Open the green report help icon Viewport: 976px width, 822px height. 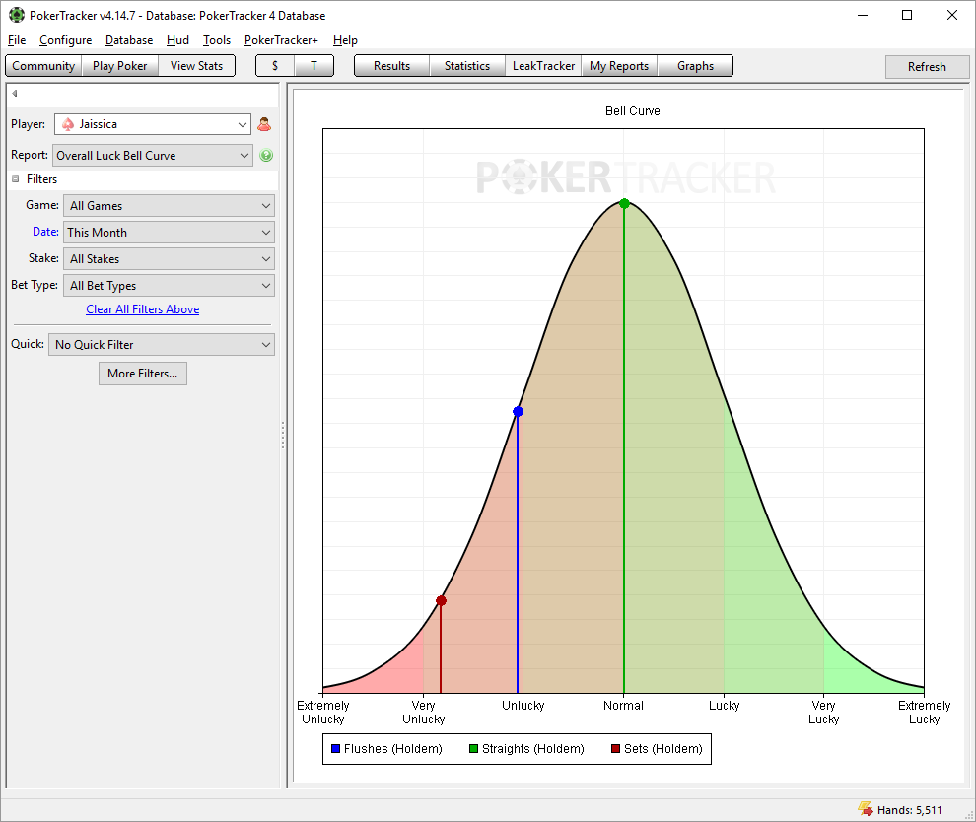pyautogui.click(x=266, y=156)
